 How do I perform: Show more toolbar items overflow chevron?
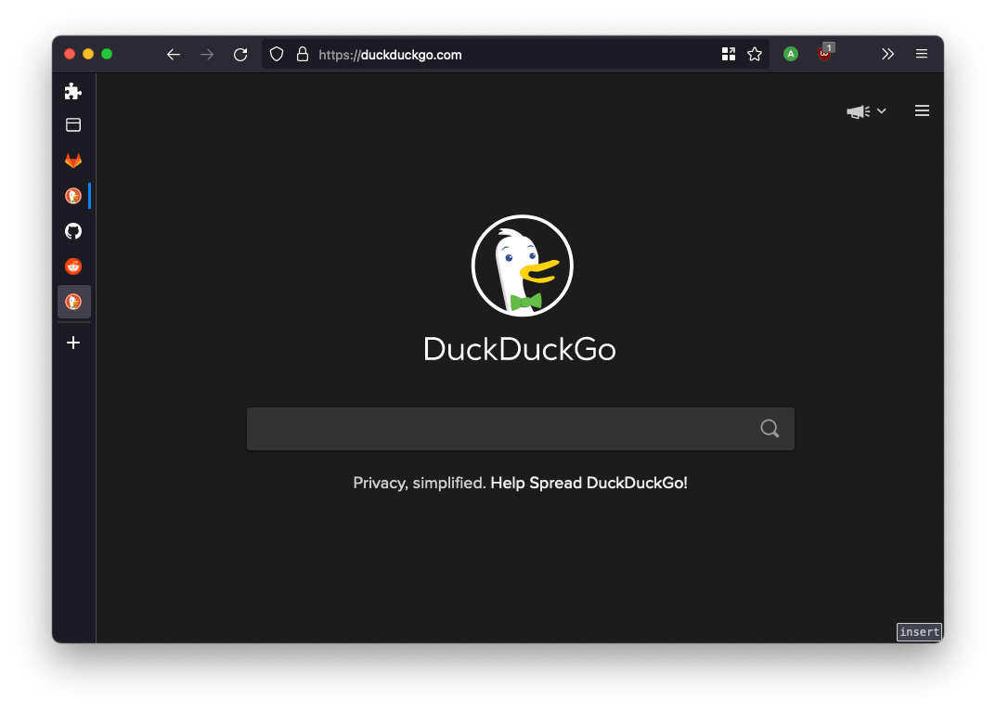pos(888,54)
